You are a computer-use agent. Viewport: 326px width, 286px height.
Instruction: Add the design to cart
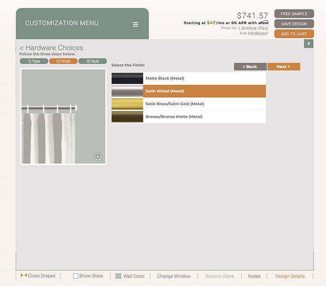point(294,34)
